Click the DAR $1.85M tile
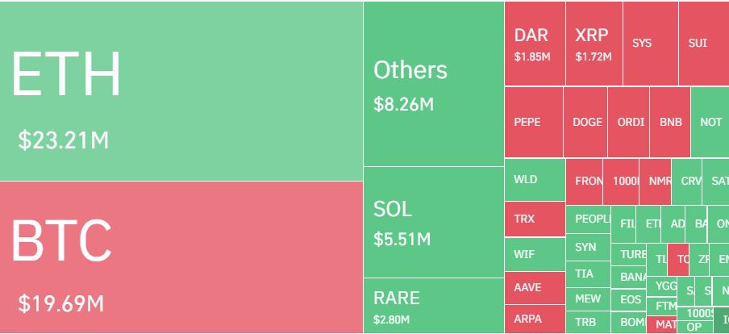 (534, 44)
